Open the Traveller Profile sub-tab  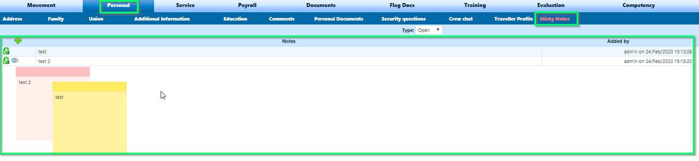(514, 19)
